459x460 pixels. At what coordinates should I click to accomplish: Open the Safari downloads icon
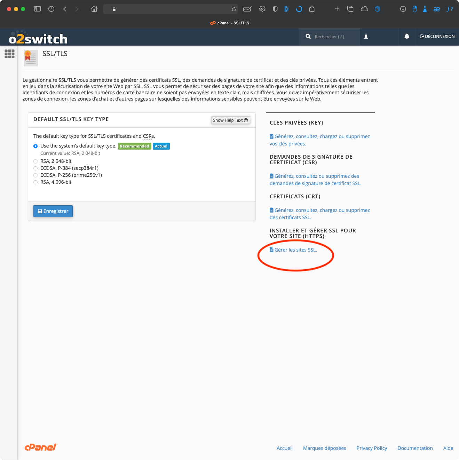tap(403, 9)
